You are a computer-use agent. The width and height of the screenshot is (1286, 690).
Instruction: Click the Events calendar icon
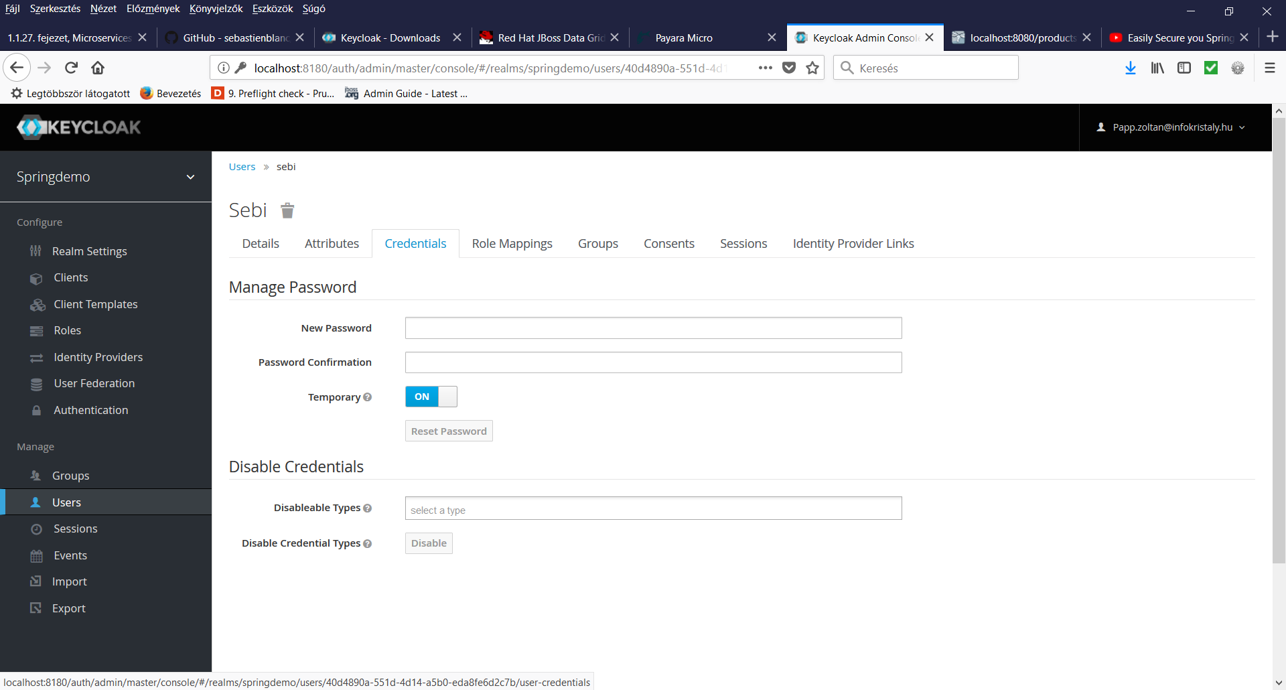tap(36, 555)
